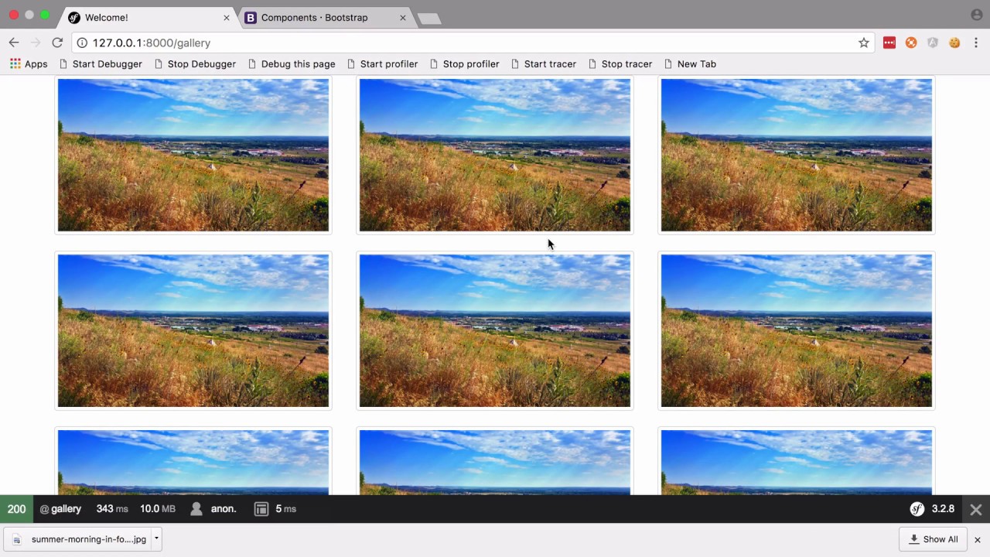
Task: Open the Chrome three-dot menu
Action: (x=976, y=43)
